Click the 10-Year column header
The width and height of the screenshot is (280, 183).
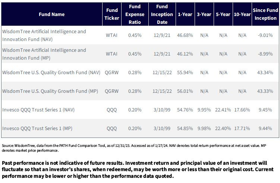click(242, 14)
